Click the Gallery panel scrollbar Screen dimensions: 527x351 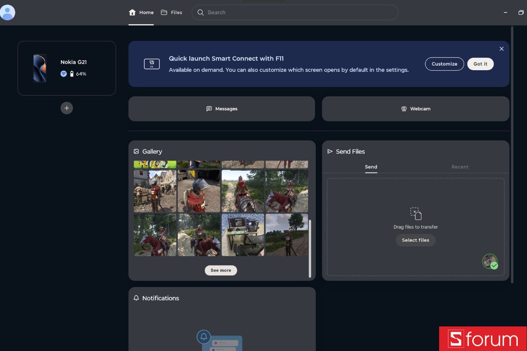[310, 249]
